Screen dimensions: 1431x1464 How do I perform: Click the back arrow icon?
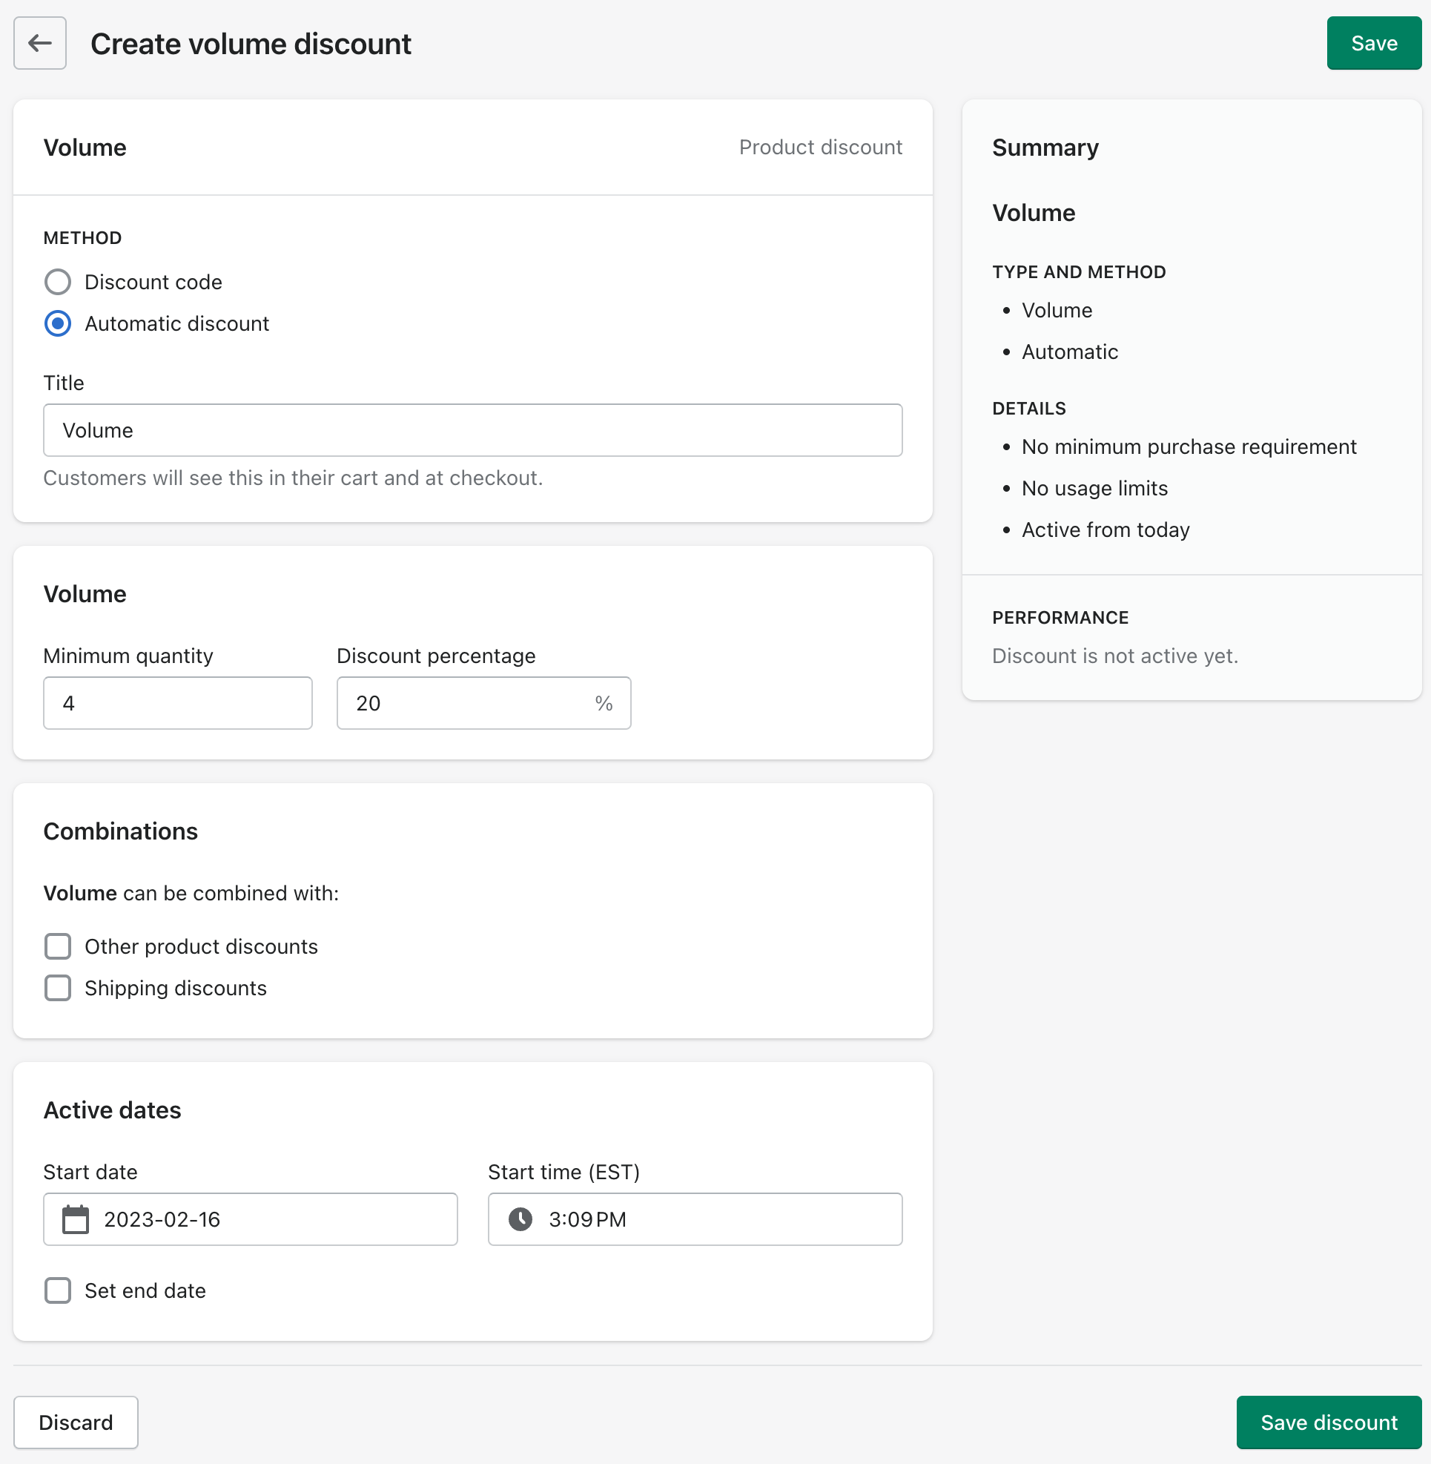click(40, 43)
